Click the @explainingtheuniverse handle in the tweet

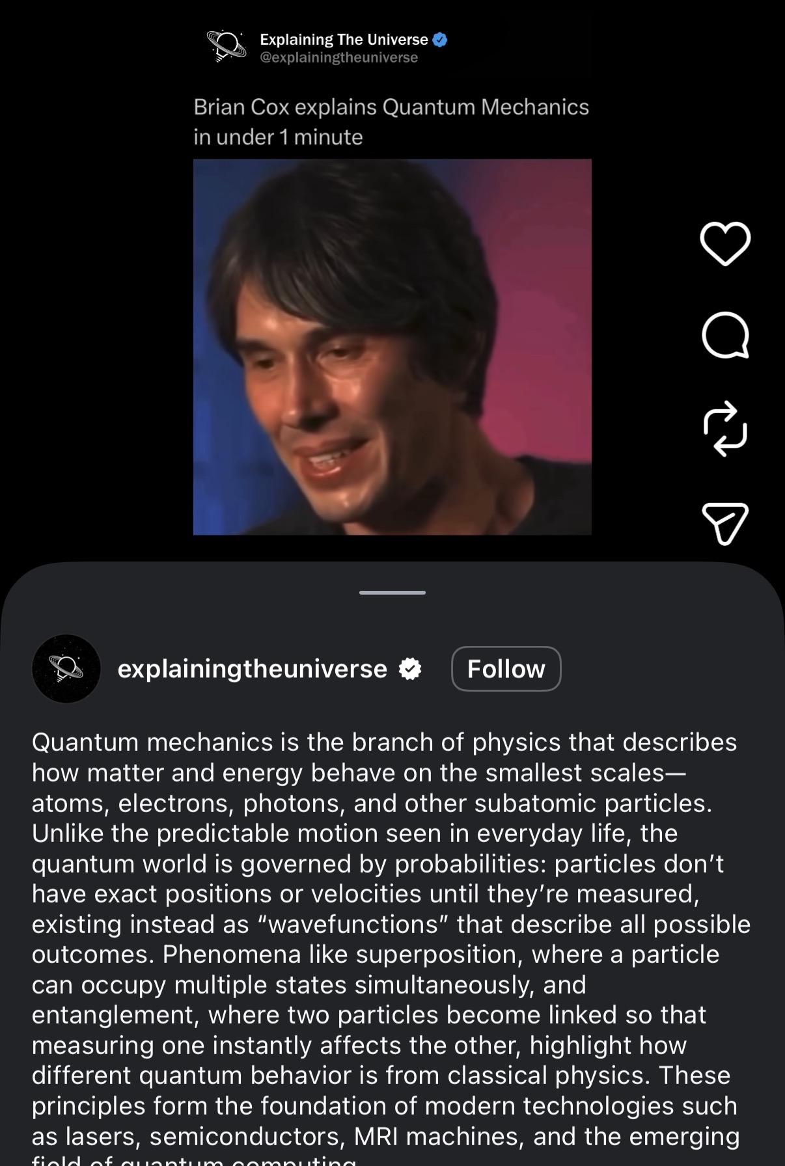tap(338, 58)
